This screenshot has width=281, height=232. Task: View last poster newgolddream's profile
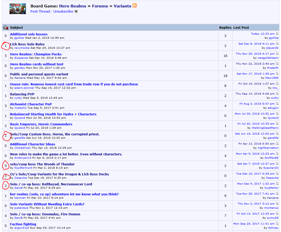coord(268,58)
